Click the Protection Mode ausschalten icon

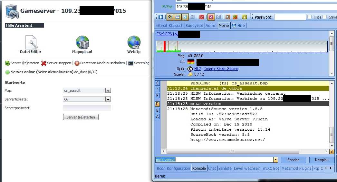(x=77, y=63)
